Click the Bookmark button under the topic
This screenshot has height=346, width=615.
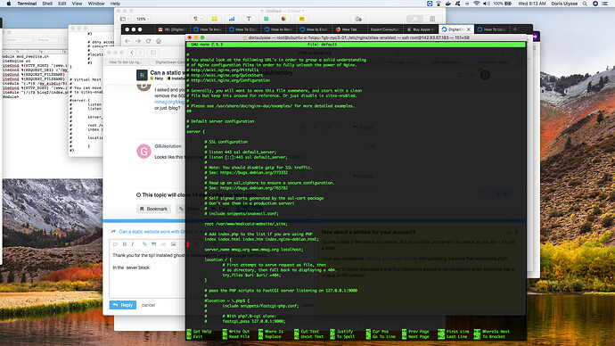click(x=153, y=209)
